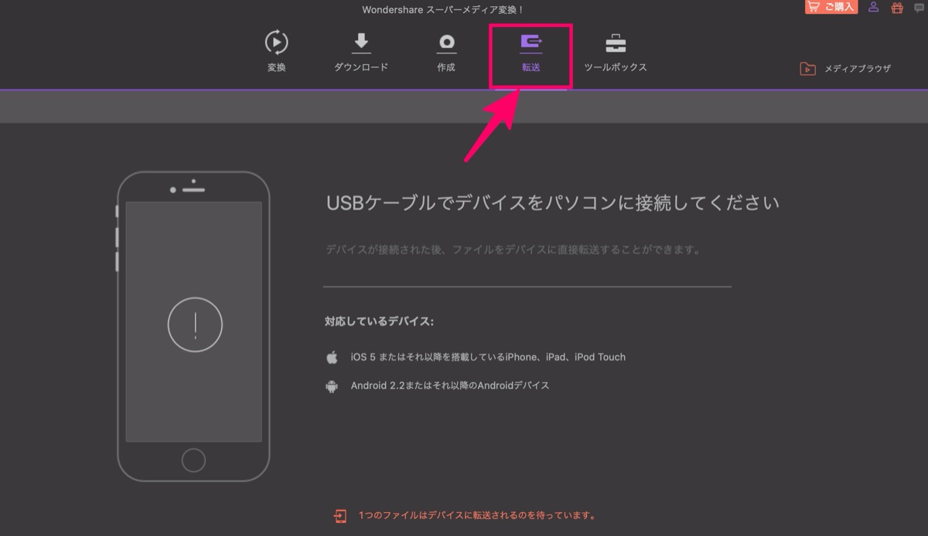The height and width of the screenshot is (536, 928).
Task: Open the 変換 (Convert) tab
Action: click(276, 52)
